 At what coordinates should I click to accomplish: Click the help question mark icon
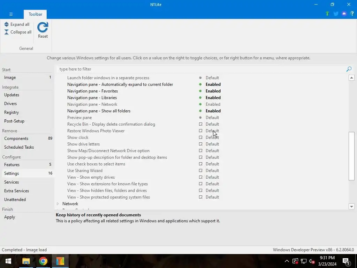(352, 14)
